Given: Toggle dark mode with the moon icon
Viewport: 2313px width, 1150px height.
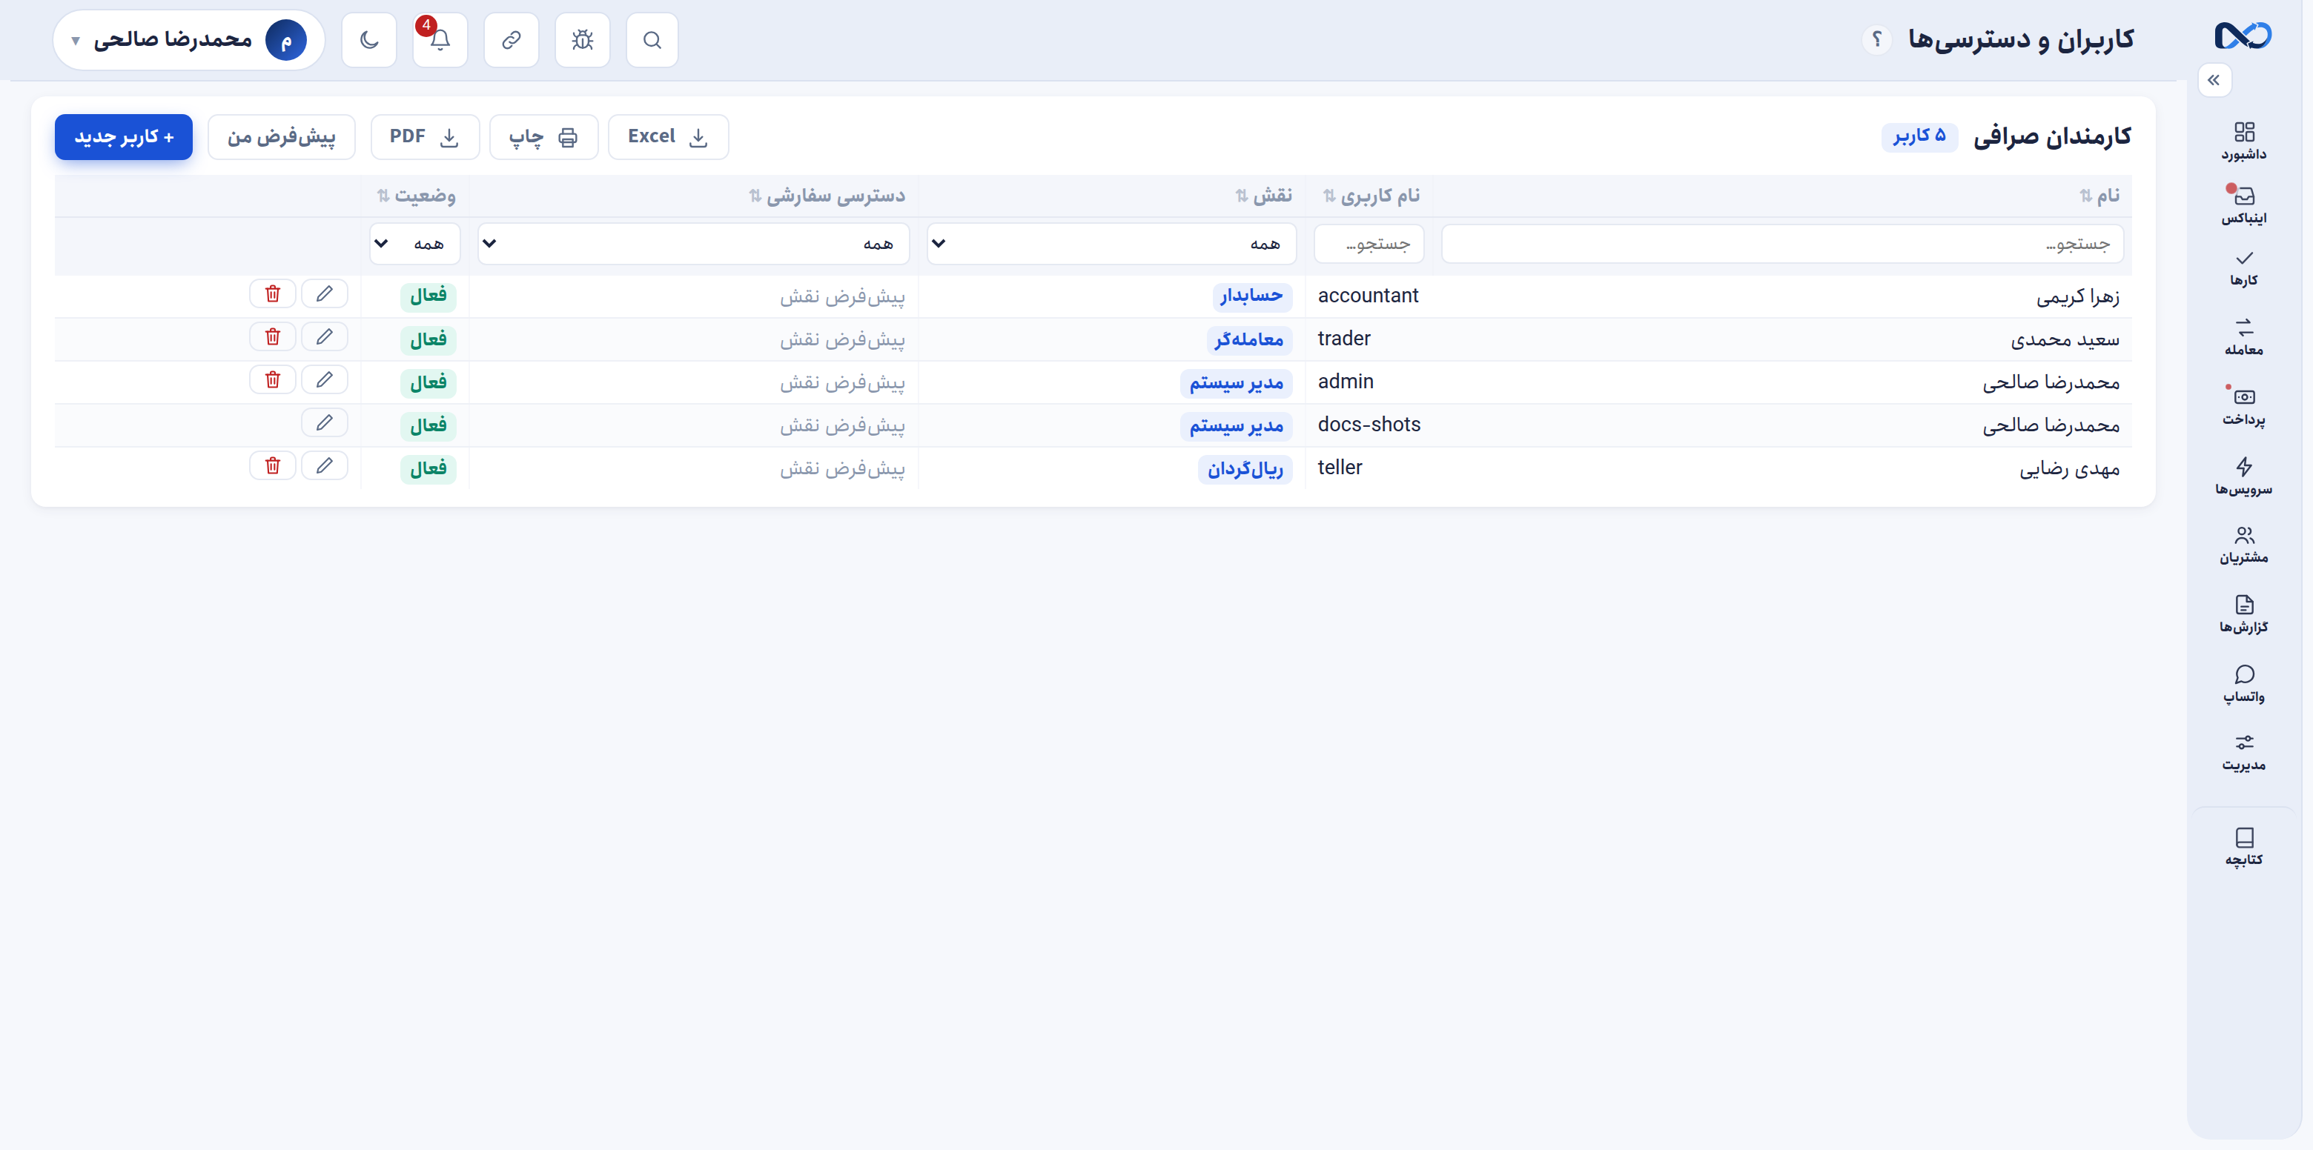Looking at the screenshot, I should (369, 41).
